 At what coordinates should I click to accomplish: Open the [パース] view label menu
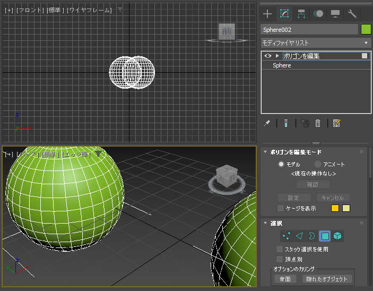click(28, 155)
